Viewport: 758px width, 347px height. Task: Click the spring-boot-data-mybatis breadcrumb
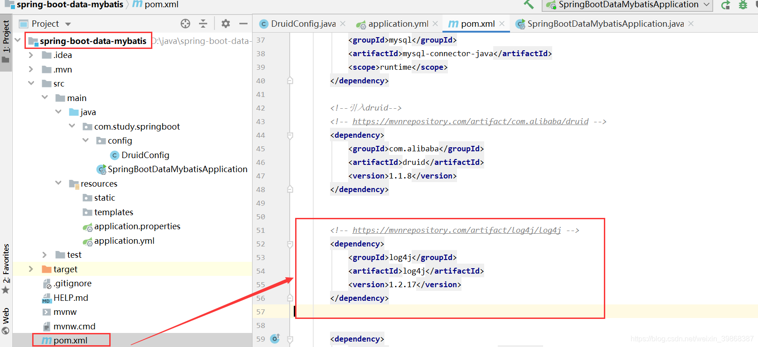coord(70,5)
